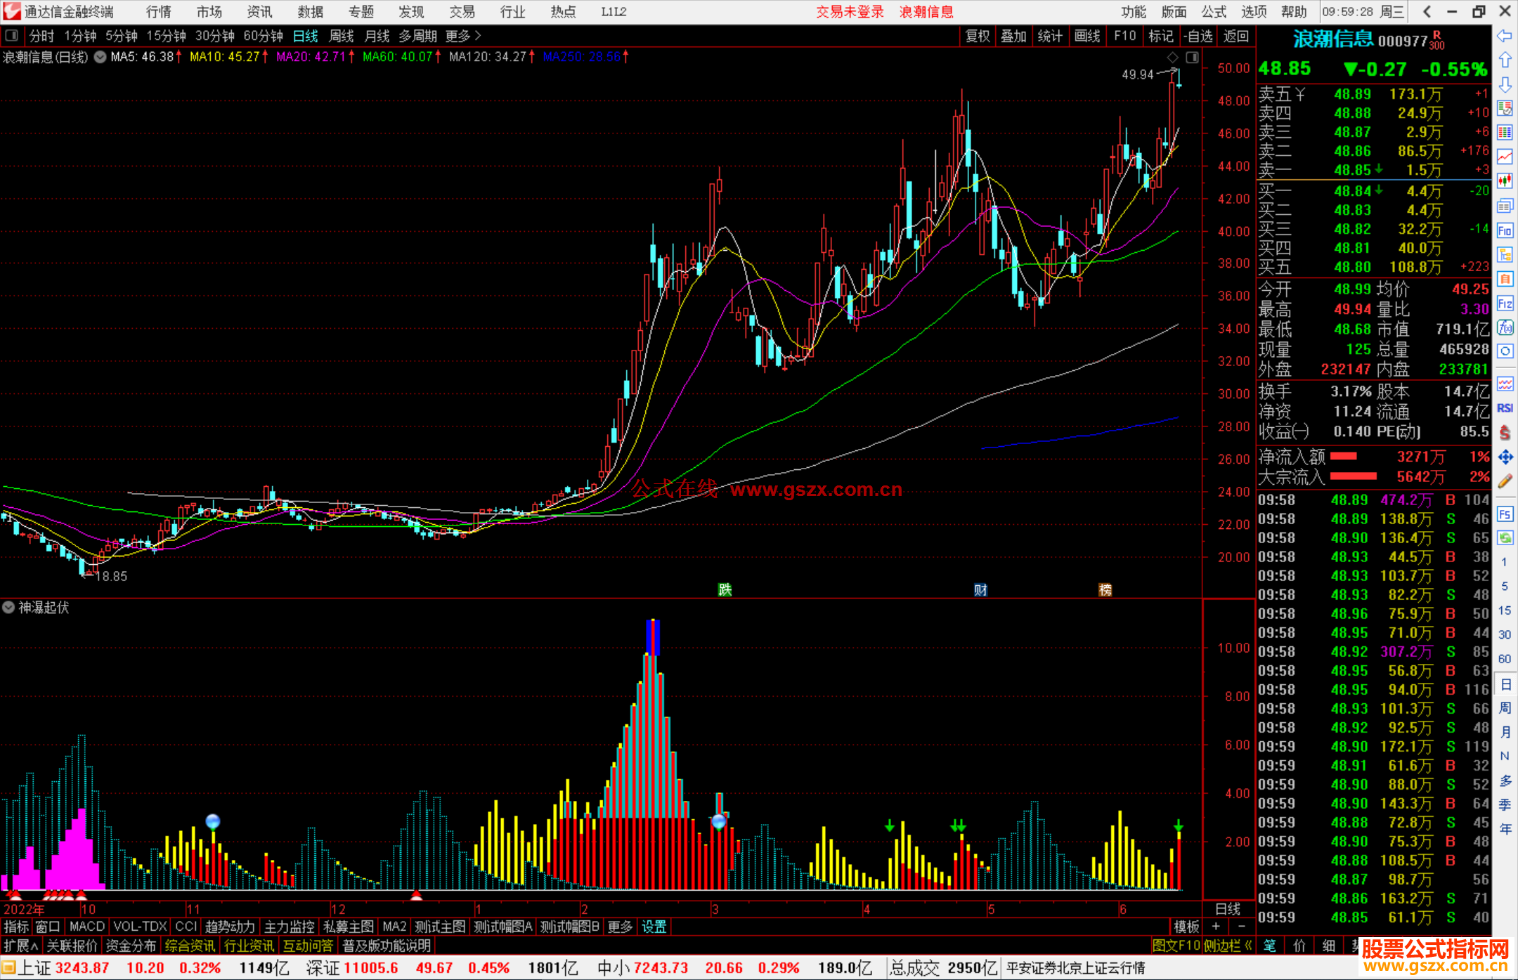This screenshot has height=980, width=1518.
Task: Click the f(x) formula sidebar icon
Action: click(x=1505, y=327)
